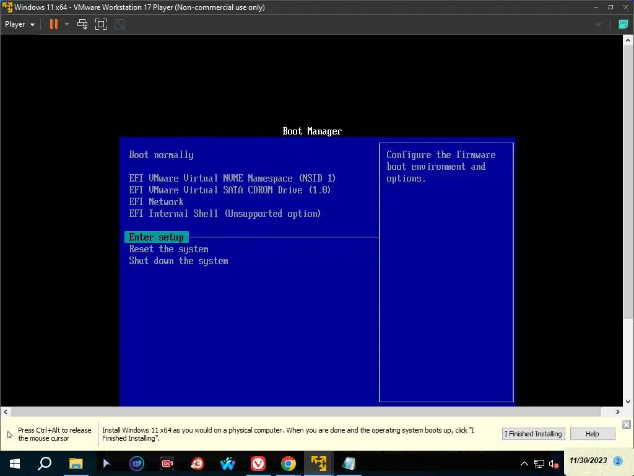
Task: Show hidden system tray icons
Action: pos(524,464)
